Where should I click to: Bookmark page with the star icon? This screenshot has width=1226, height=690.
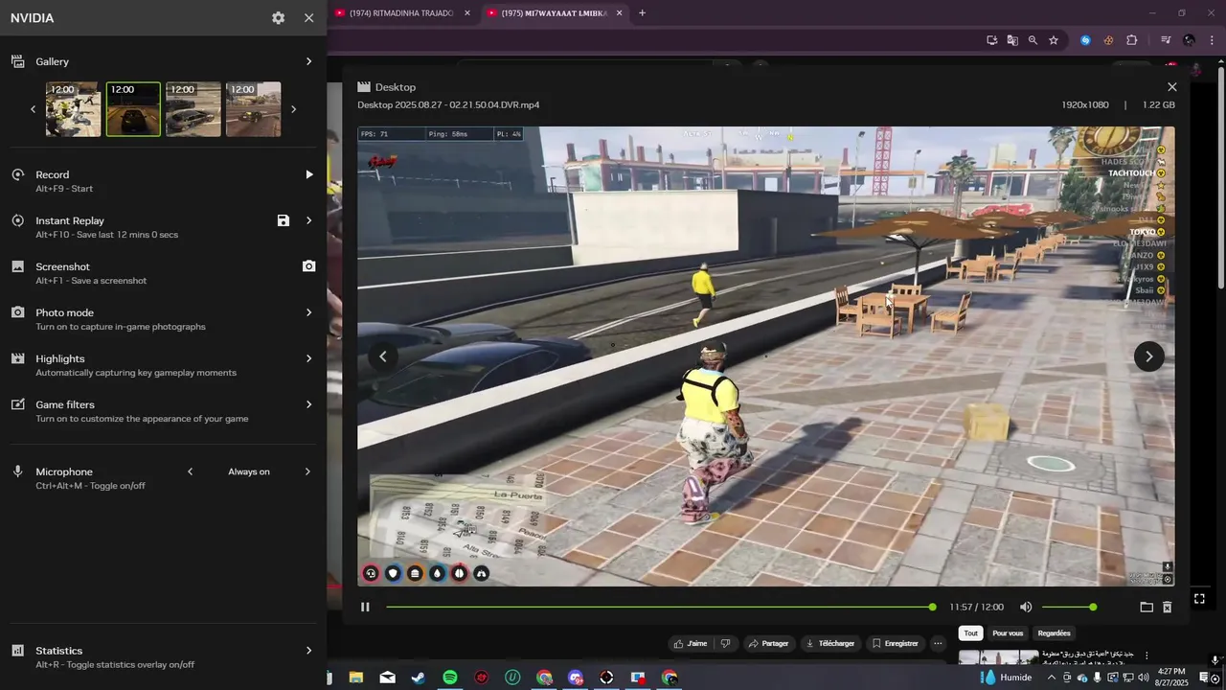(1054, 40)
